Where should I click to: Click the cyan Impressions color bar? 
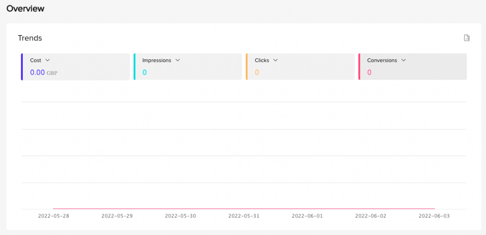coord(134,66)
